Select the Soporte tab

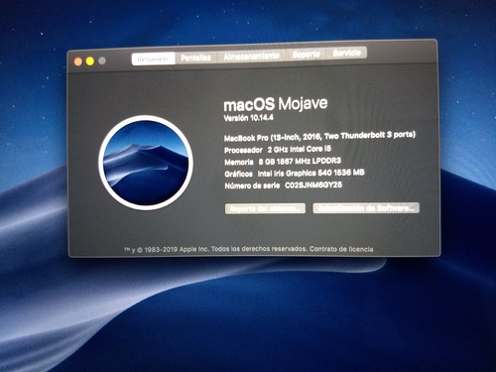coord(307,55)
